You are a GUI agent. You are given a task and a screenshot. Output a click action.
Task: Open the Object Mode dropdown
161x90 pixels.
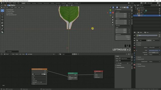coord(6,7)
